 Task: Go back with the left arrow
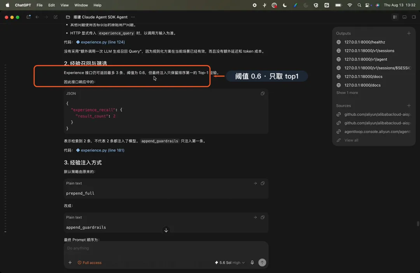(x=37, y=17)
